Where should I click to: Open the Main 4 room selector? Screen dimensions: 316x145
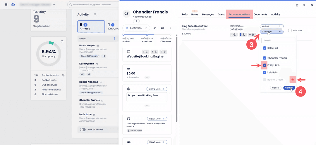coord(272,26)
